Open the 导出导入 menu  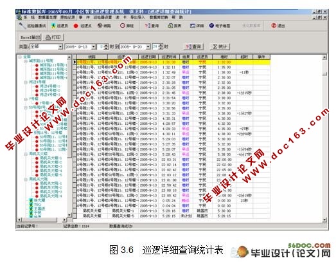[x=137, y=17]
